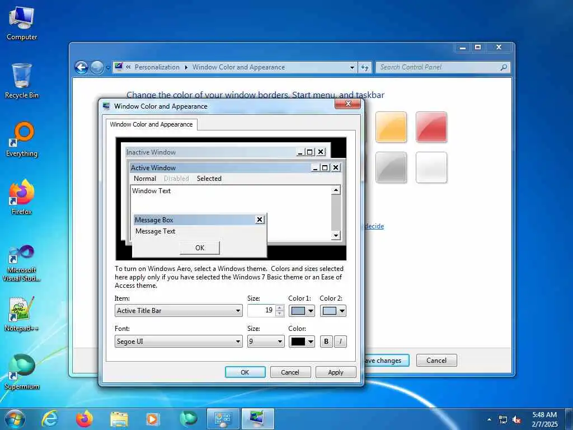
Task: Launch the Firefox desktop shortcut
Action: (x=22, y=197)
